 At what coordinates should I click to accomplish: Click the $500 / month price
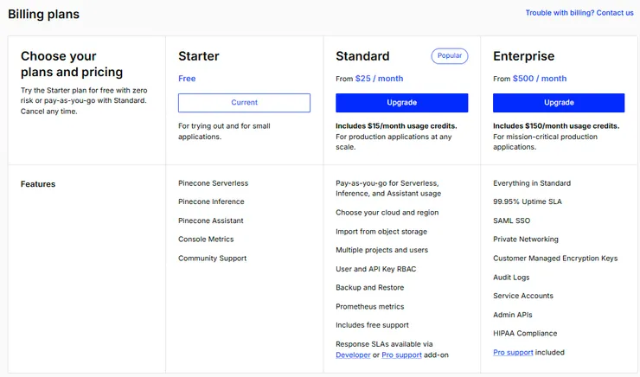pyautogui.click(x=540, y=79)
